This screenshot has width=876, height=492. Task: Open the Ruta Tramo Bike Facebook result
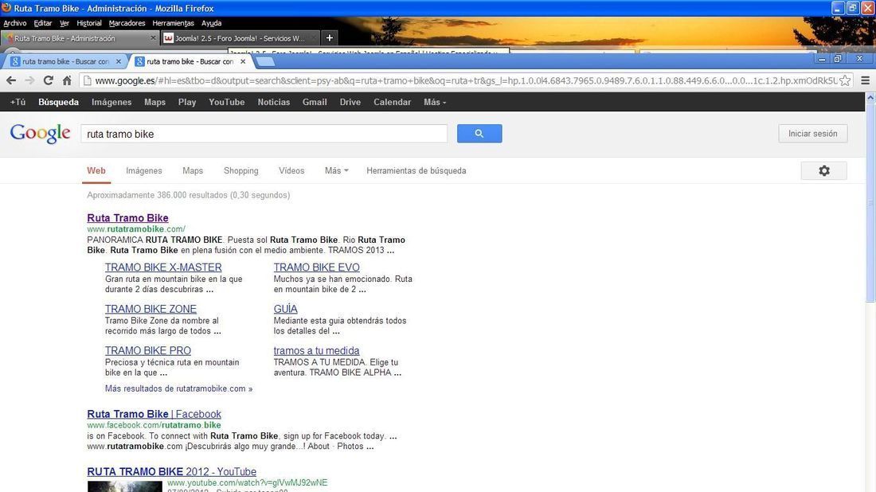pos(154,414)
